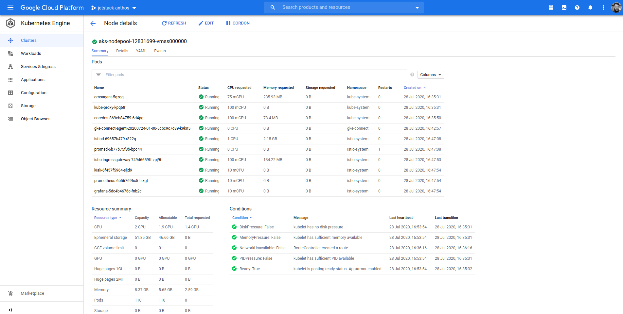This screenshot has height=314, width=623.
Task: Go back with the left arrow
Action: coord(93,23)
